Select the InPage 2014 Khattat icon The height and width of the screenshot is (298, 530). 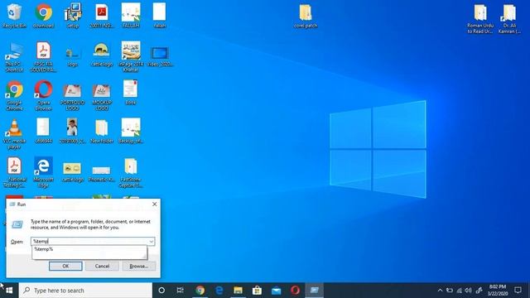tap(131, 56)
